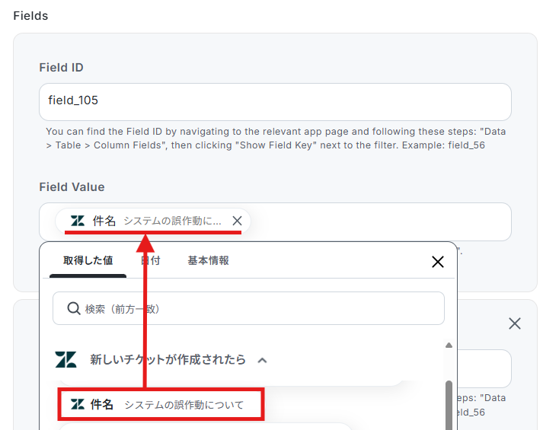Click the popup list scrollbar thumb
Image resolution: width=543 pixels, height=430 pixels.
449,405
